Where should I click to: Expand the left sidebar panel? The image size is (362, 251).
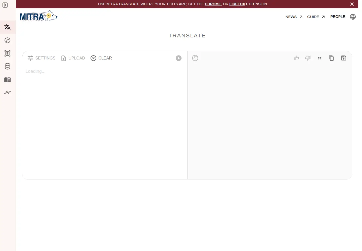[5, 5]
